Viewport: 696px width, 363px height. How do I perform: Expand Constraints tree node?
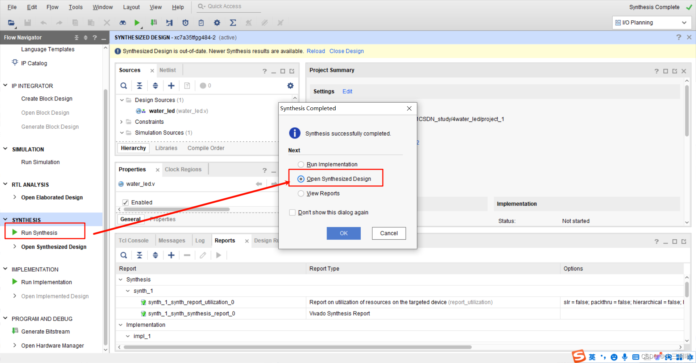[122, 122]
